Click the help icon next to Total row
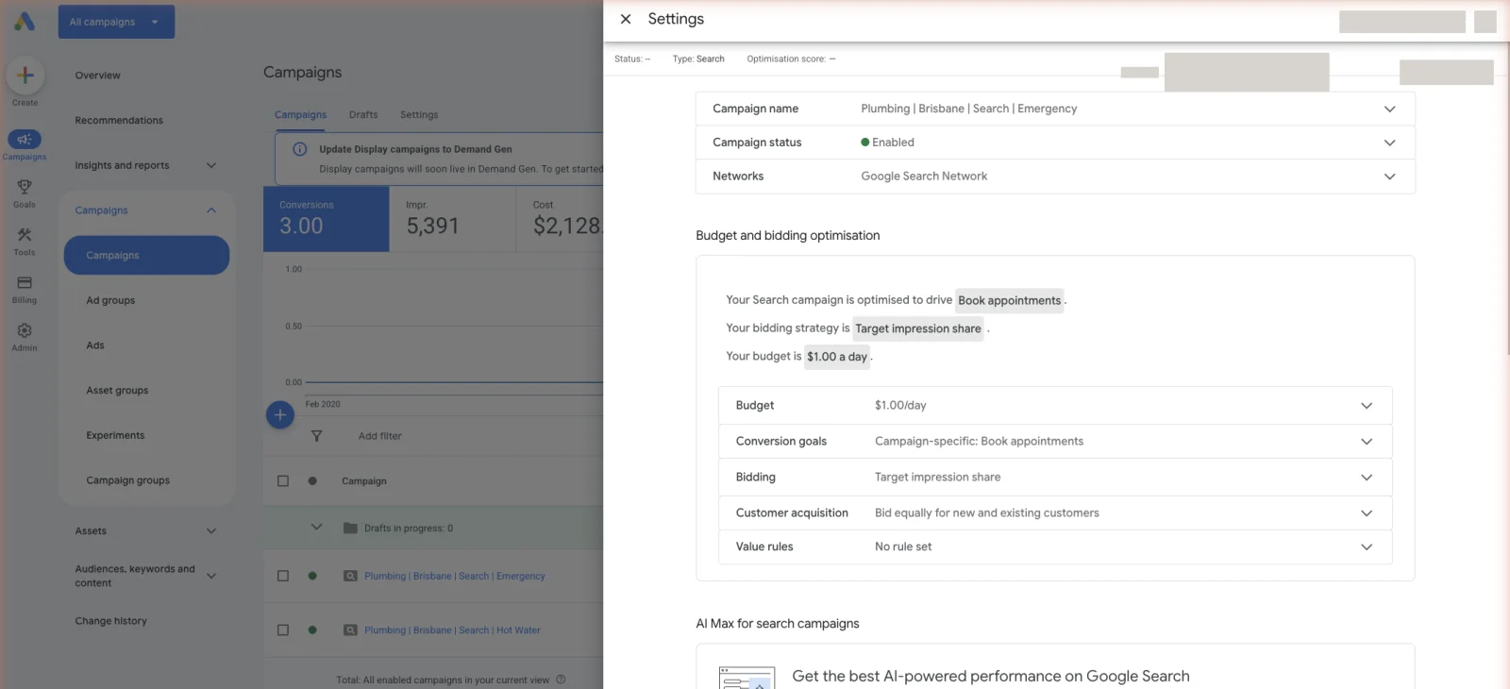1510x689 pixels. [x=561, y=680]
